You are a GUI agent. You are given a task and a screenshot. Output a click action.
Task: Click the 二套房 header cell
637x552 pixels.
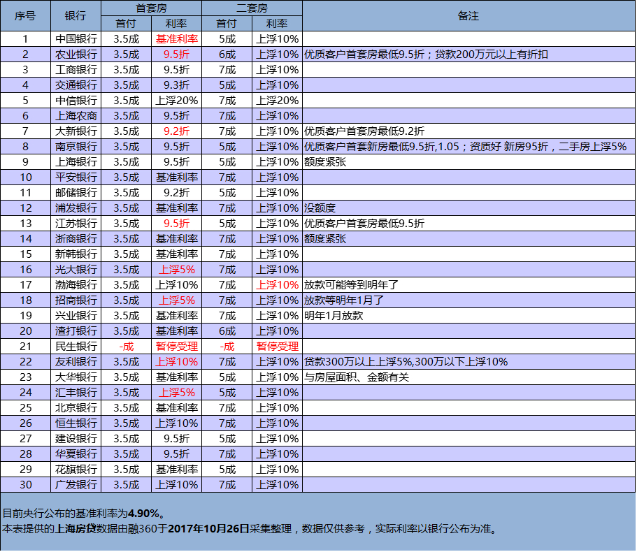[x=252, y=8]
